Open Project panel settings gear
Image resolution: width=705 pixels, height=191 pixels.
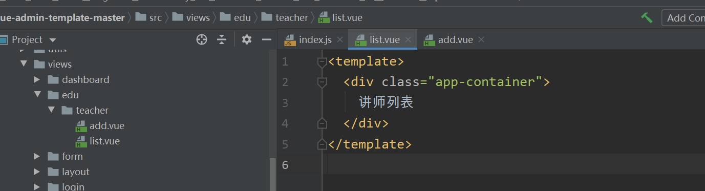click(x=247, y=39)
